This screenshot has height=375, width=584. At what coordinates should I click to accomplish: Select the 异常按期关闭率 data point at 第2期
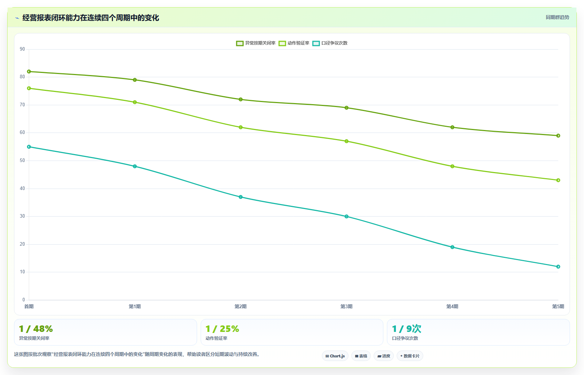coord(241,99)
